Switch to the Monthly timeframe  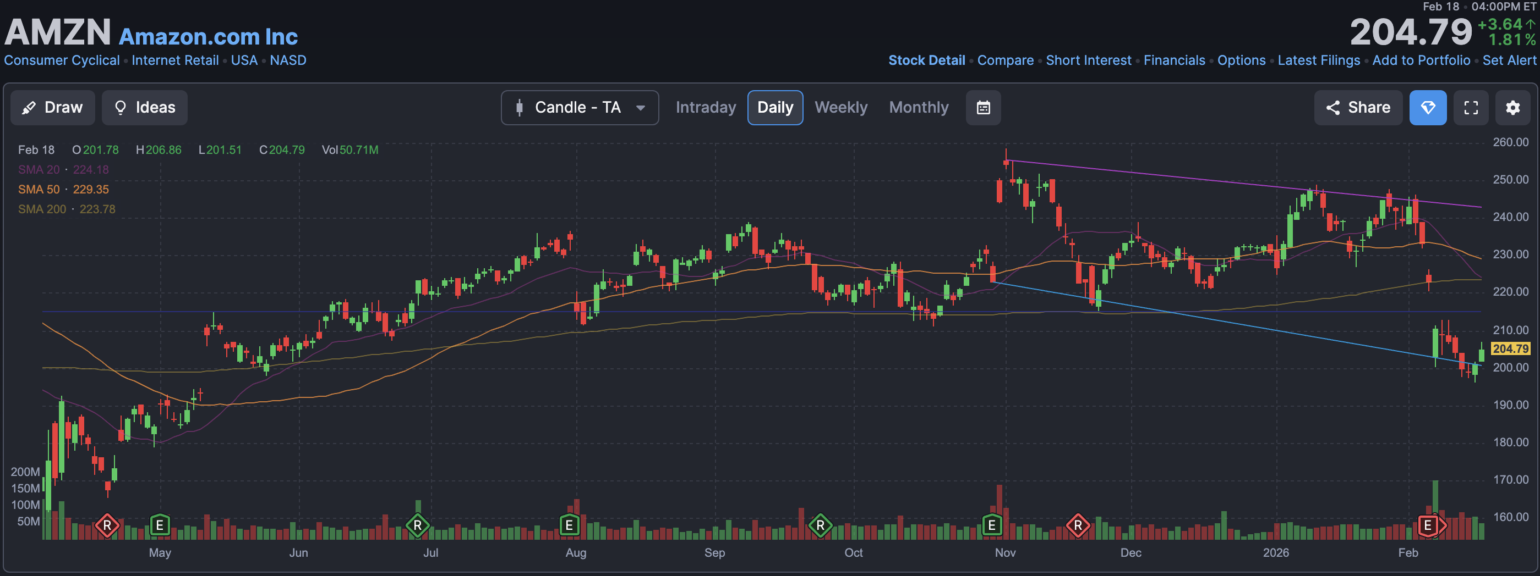click(919, 107)
